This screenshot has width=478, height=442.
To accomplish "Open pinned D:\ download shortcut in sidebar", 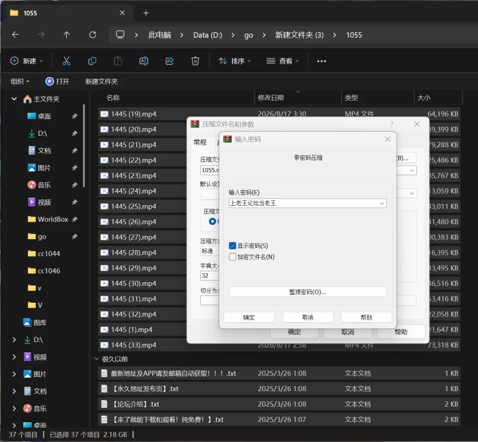I will click(42, 133).
